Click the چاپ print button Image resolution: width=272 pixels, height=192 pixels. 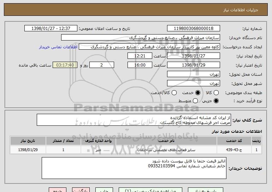coord(104,190)
